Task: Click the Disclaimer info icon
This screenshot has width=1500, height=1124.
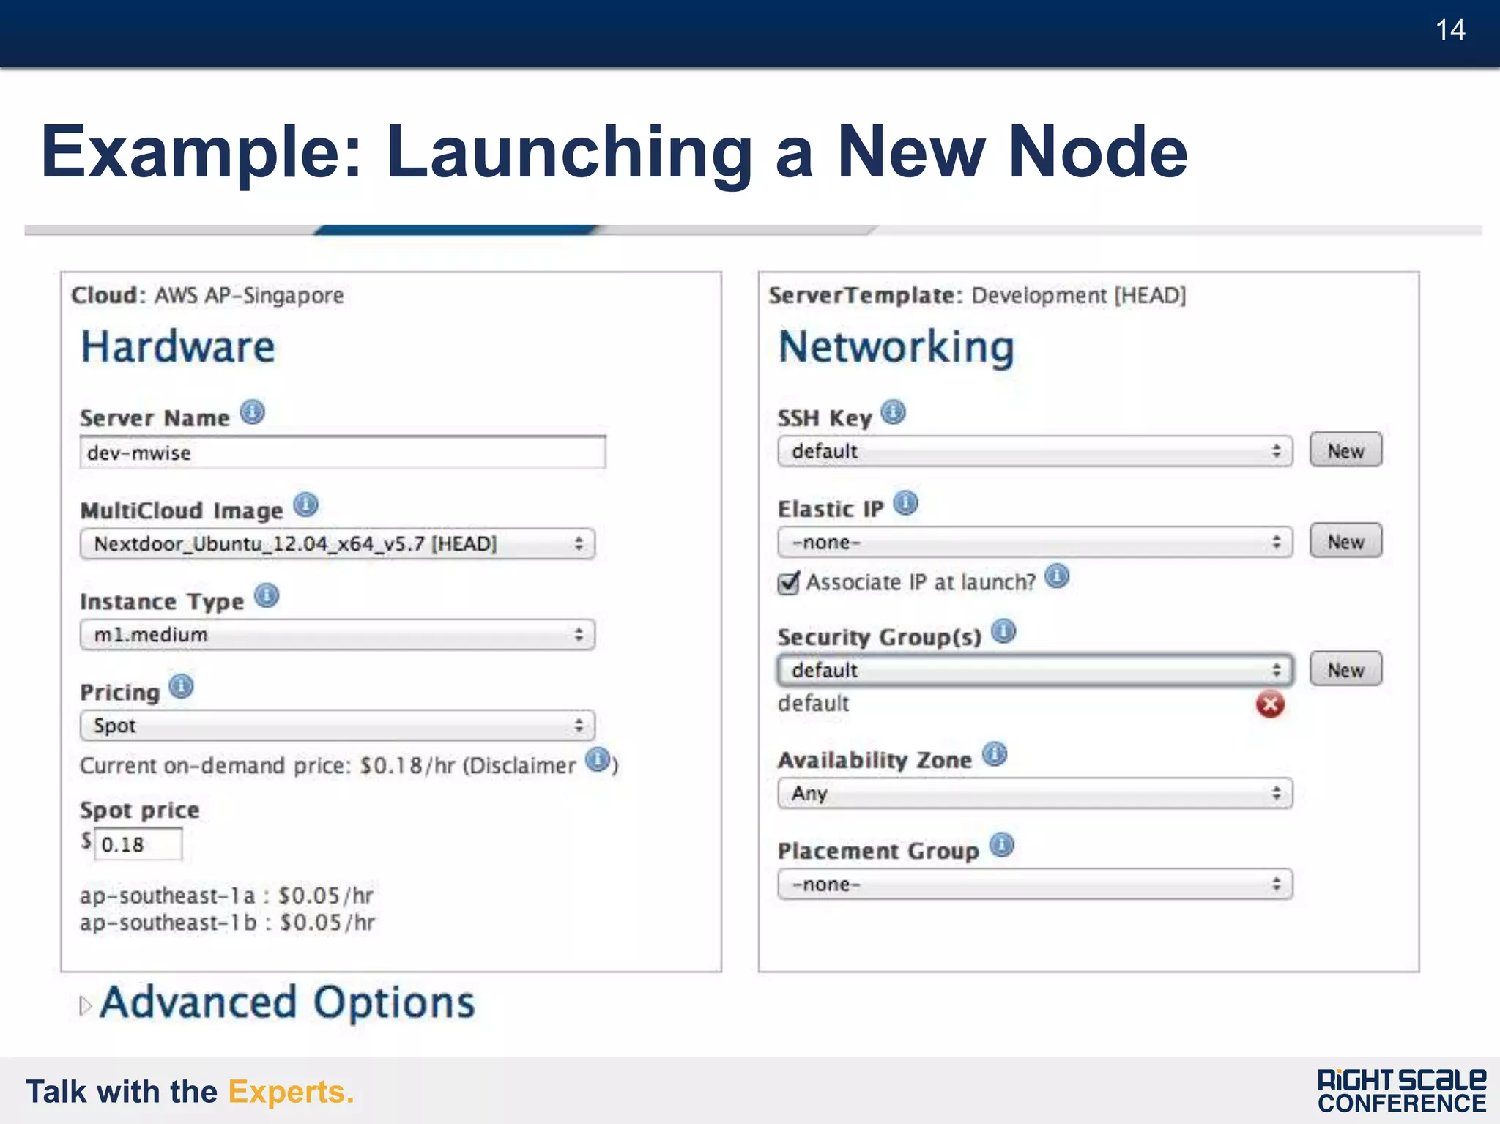Action: [x=598, y=759]
